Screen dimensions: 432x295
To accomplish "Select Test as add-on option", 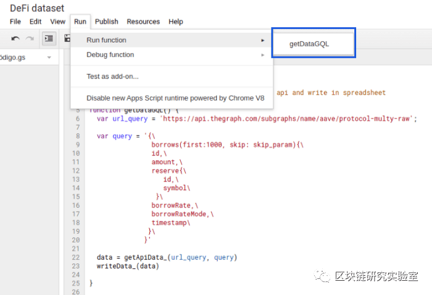I will (172, 77).
